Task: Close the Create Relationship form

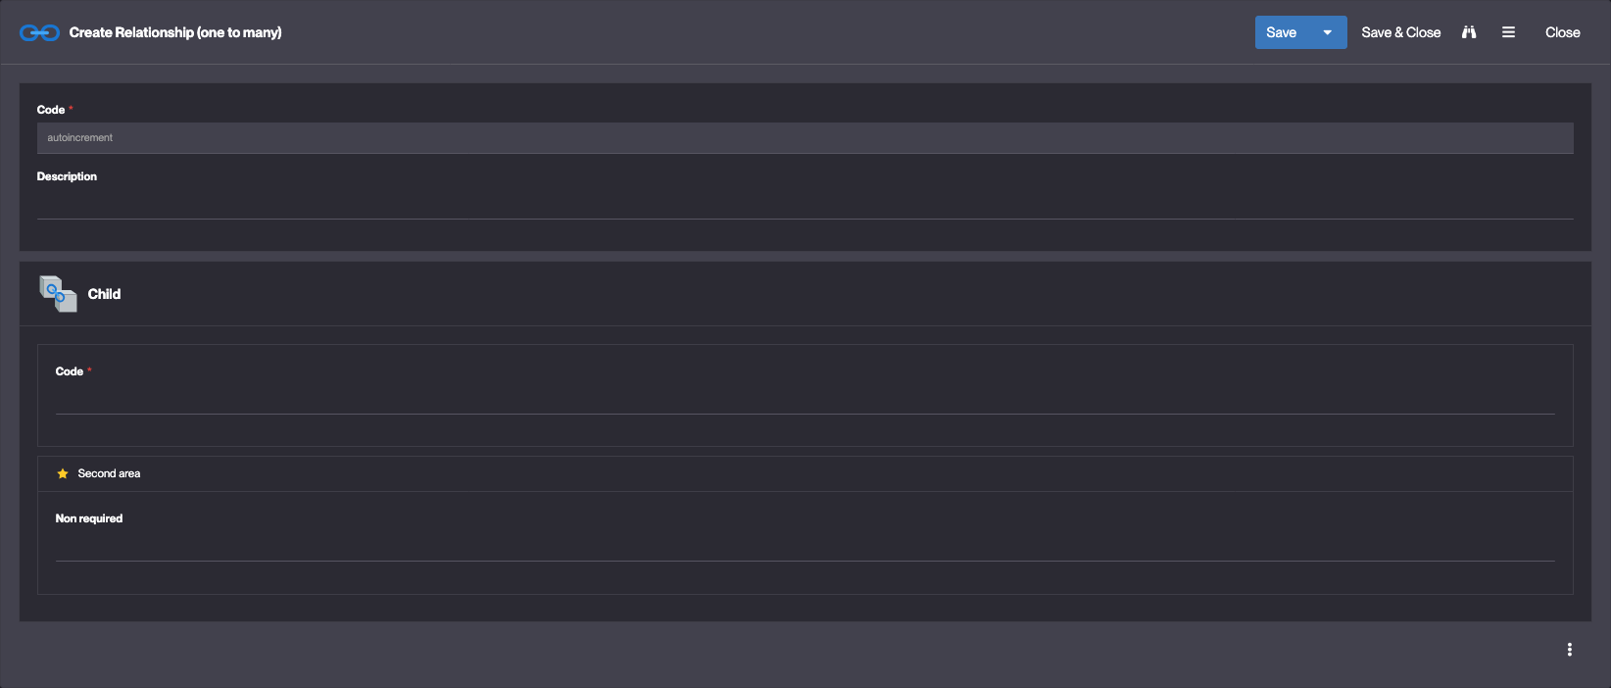Action: 1562,32
